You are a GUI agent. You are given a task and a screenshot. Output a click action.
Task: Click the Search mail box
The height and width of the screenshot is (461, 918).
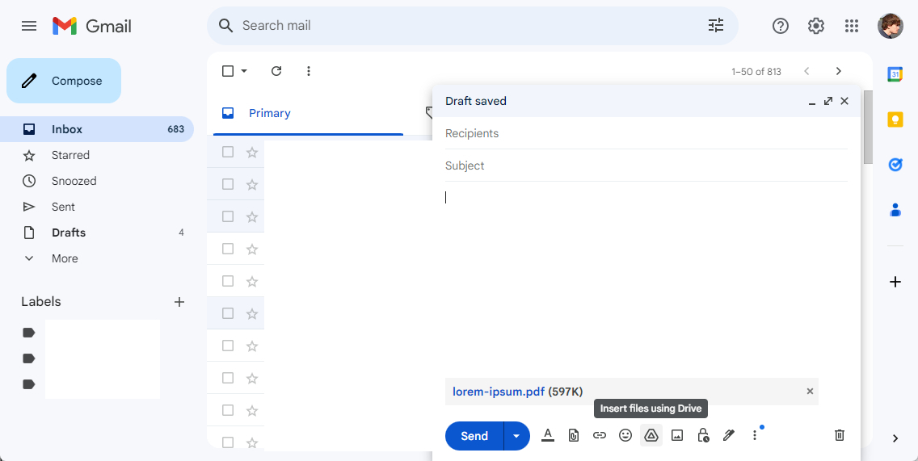[x=473, y=26]
